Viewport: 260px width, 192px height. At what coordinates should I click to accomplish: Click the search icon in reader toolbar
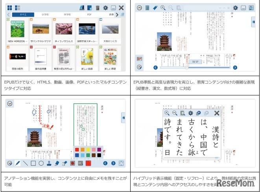(179, 7)
